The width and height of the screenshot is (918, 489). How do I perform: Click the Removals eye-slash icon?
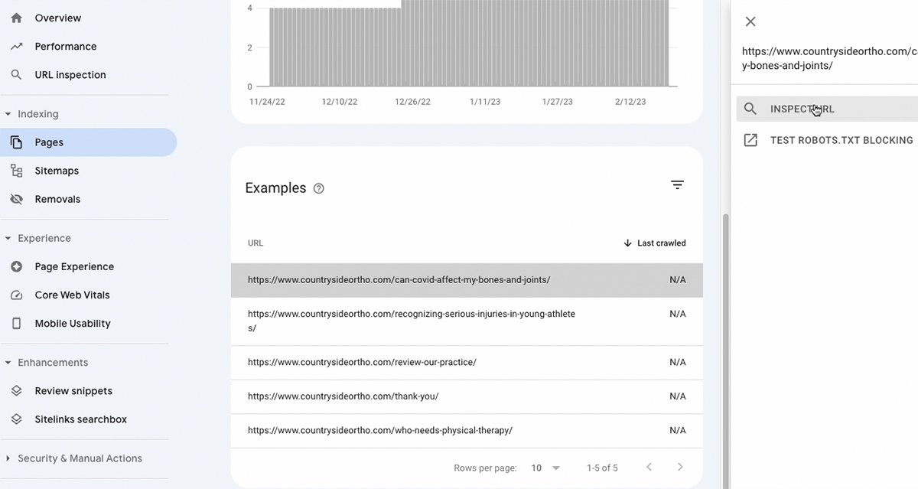pos(16,199)
